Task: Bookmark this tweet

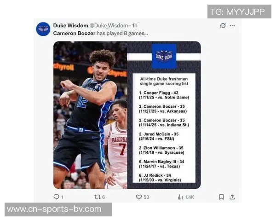Action: pos(221,197)
